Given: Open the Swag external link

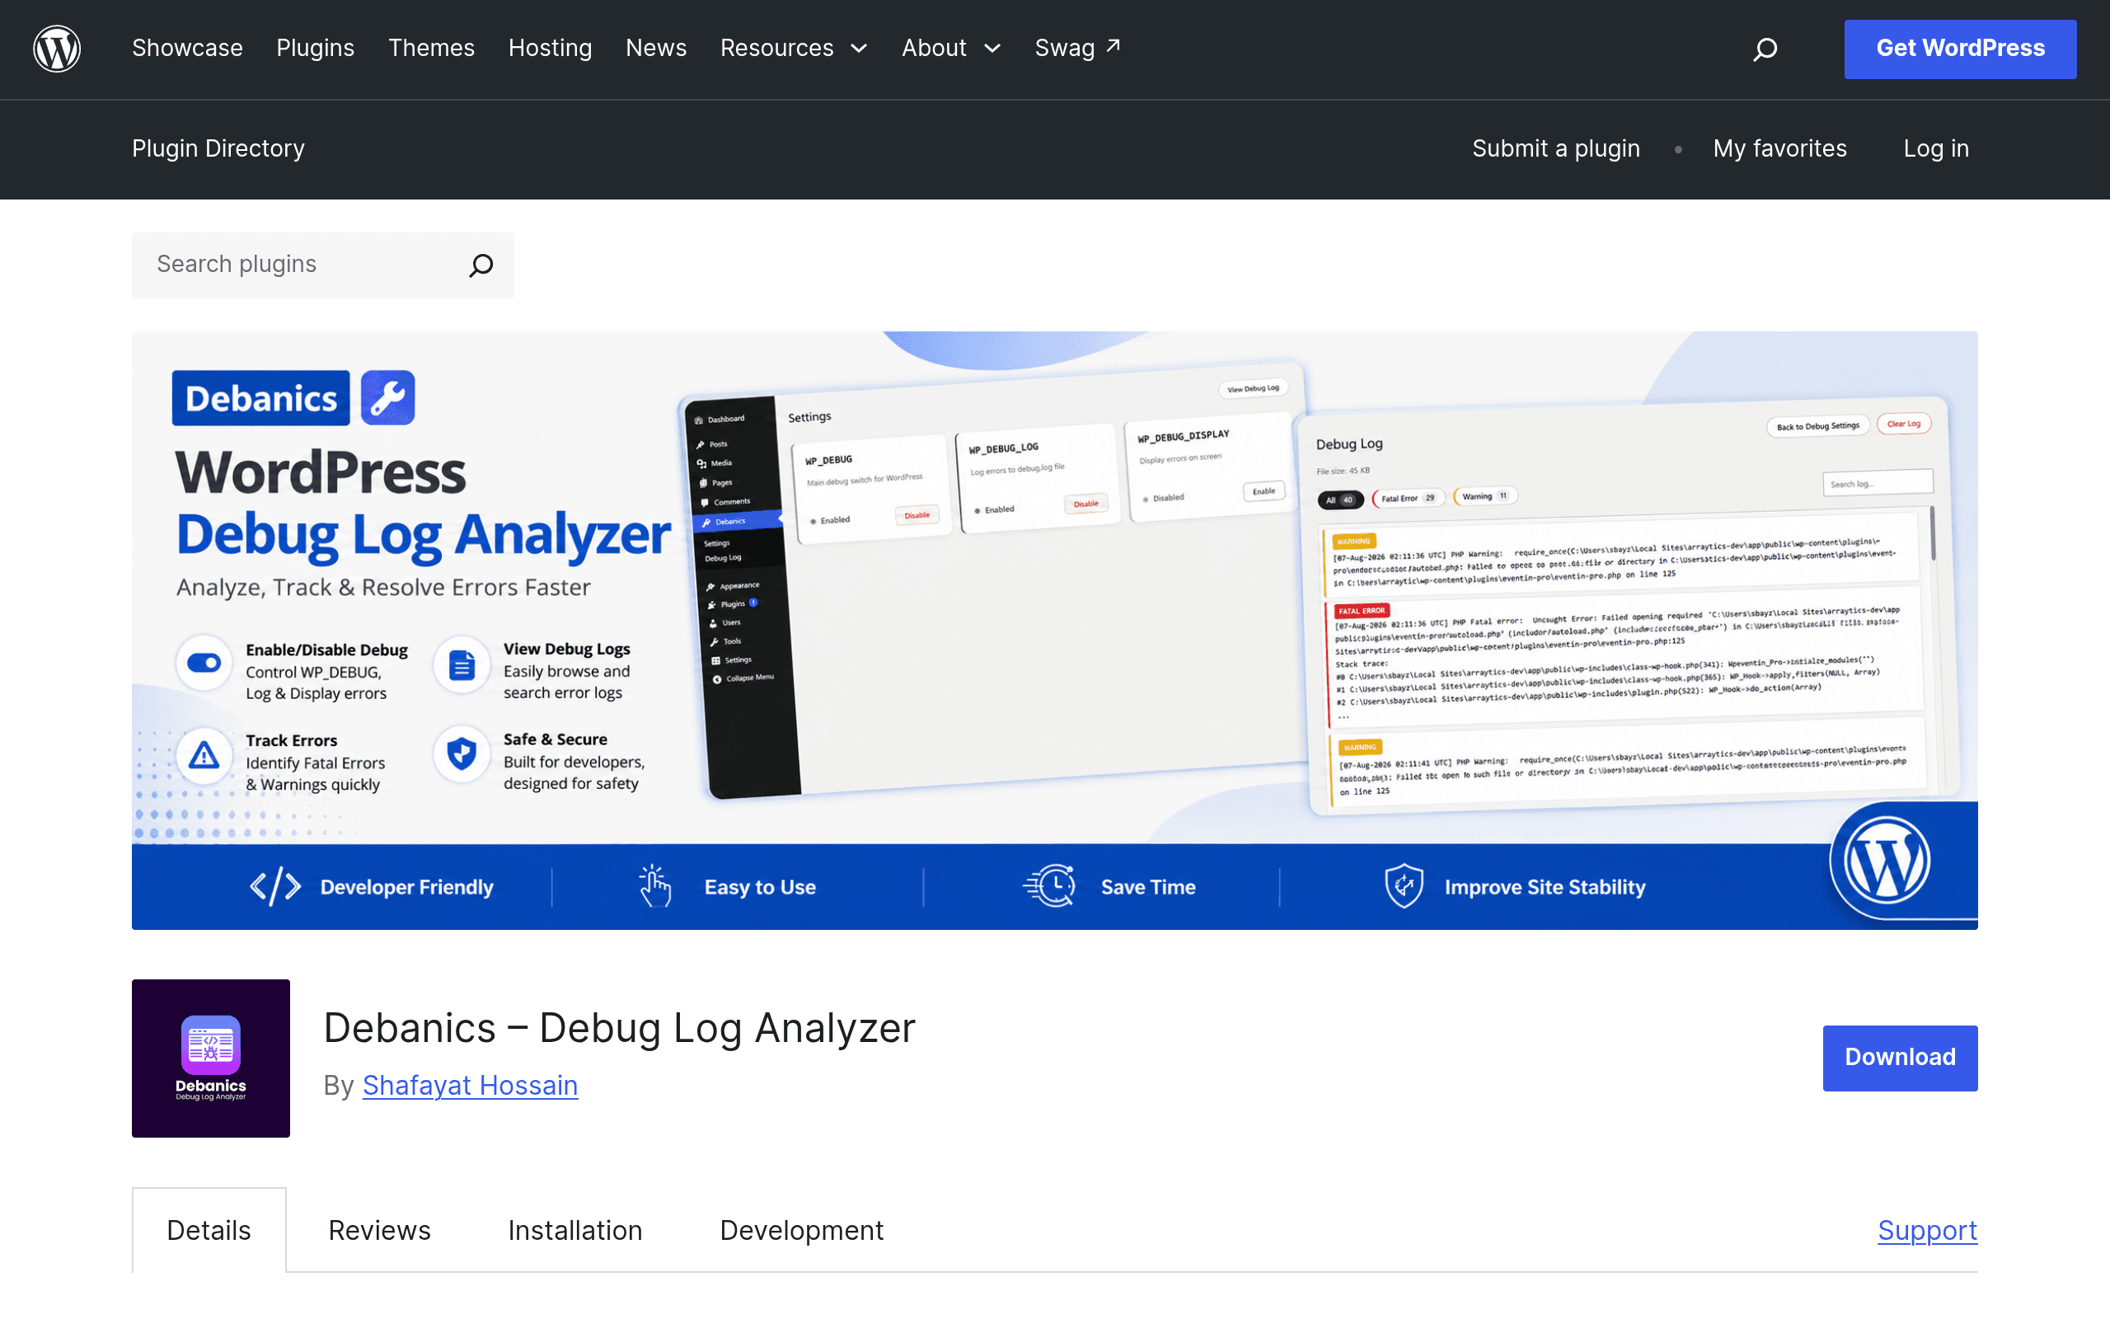Looking at the screenshot, I should pyautogui.click(x=1078, y=49).
